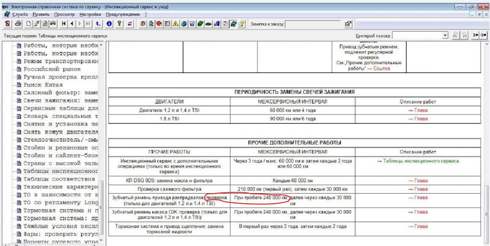This screenshot has width=490, height=246.
Task: Click the blue diskette toolbar icon
Action: [x=192, y=24]
